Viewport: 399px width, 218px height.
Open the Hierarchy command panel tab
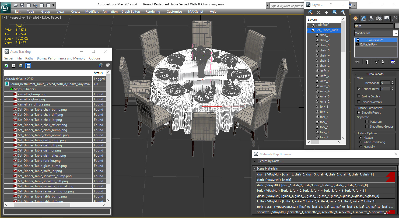[372, 18]
